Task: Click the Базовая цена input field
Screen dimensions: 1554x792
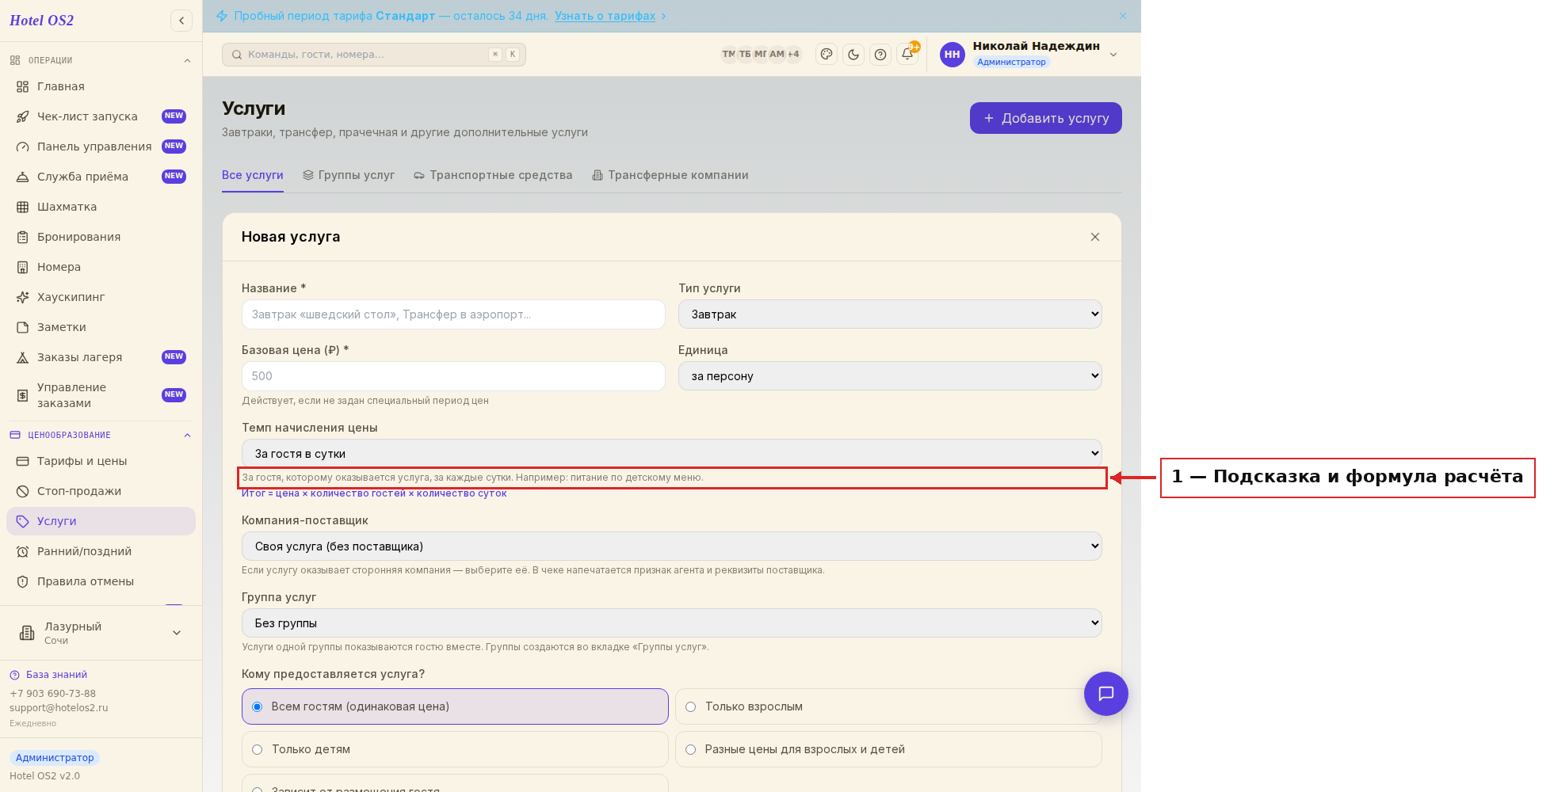Action: click(453, 376)
